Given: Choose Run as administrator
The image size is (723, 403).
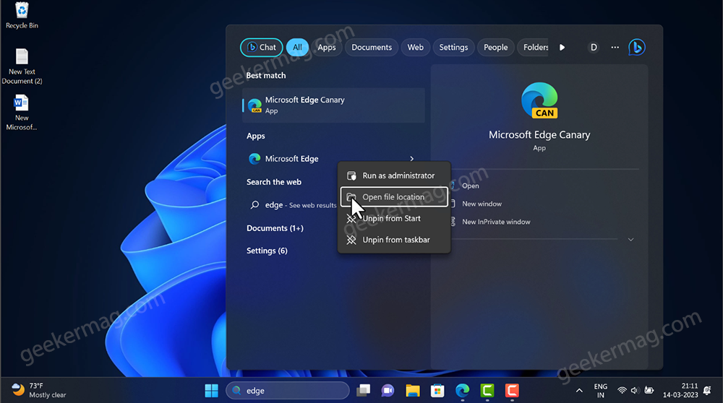Looking at the screenshot, I should click(x=394, y=175).
